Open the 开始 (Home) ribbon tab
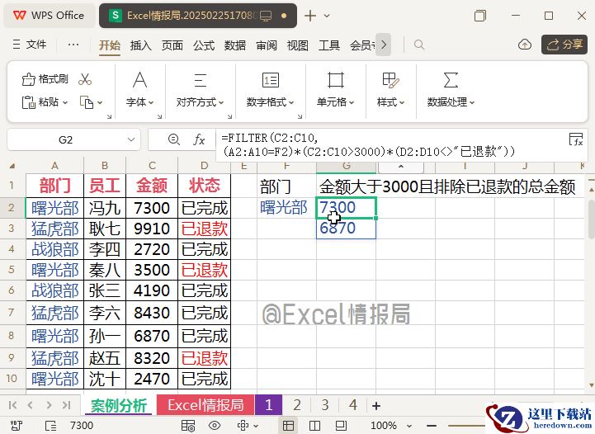This screenshot has height=434, width=595. [x=109, y=45]
